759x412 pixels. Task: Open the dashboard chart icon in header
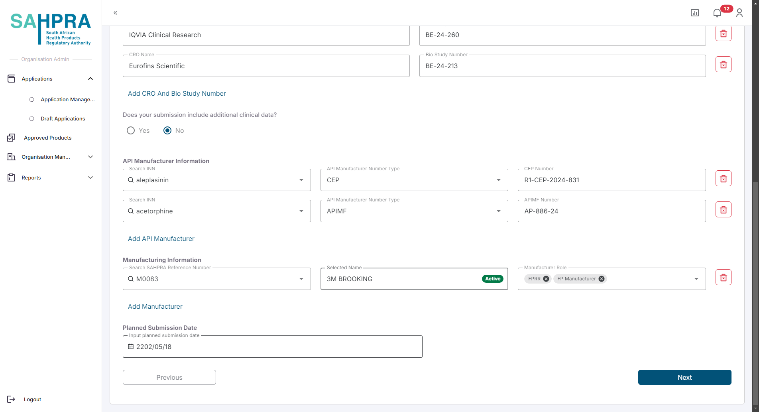point(694,13)
